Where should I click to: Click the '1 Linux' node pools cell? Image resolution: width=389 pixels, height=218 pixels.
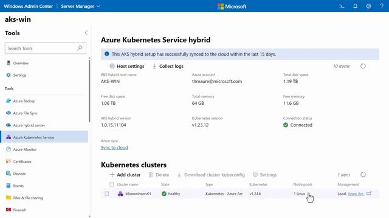tap(299, 194)
